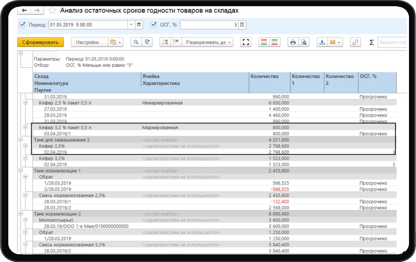Click the sum Σ icon
Screen dimensions: 416x262
point(371,42)
